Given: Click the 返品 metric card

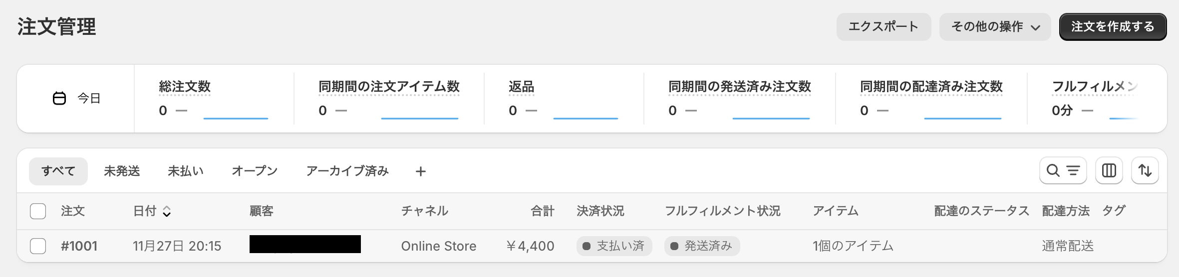Looking at the screenshot, I should tap(563, 99).
